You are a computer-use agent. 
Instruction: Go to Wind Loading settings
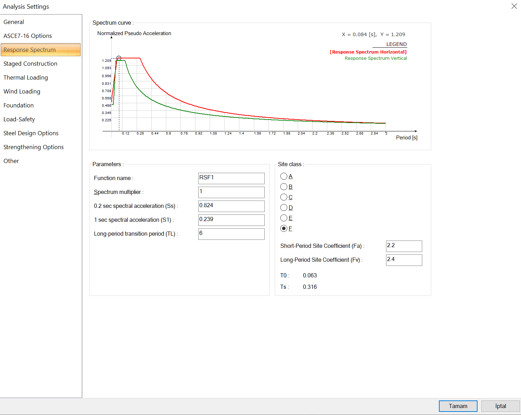(x=22, y=91)
